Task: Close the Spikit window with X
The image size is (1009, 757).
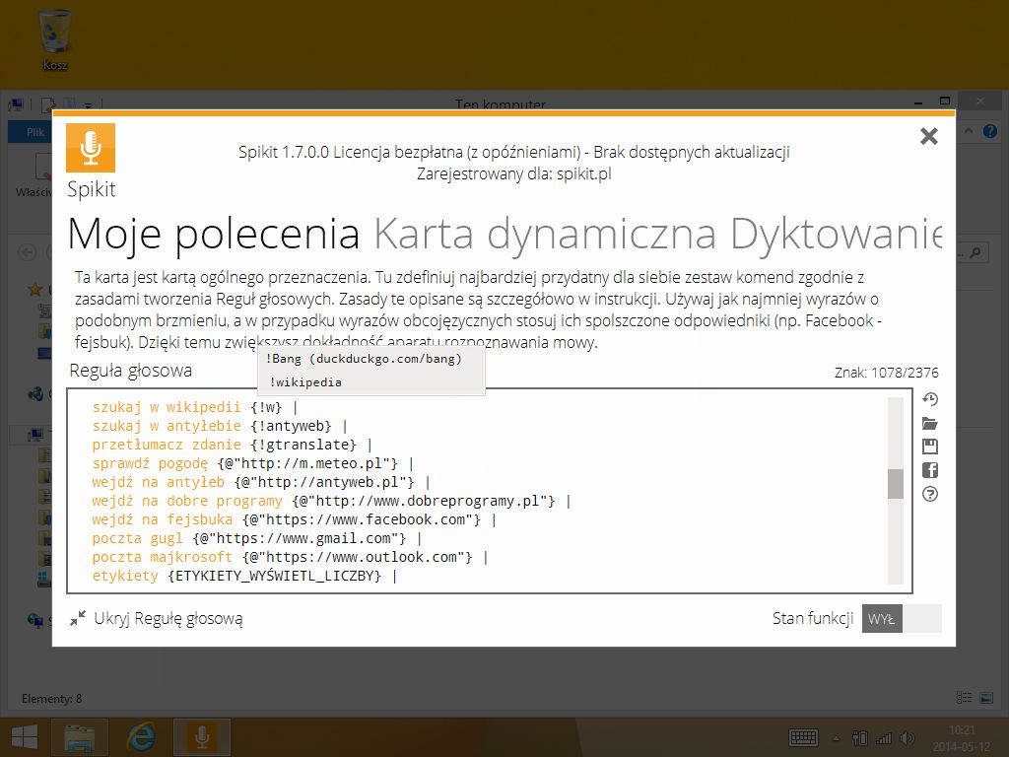Action: [x=928, y=136]
